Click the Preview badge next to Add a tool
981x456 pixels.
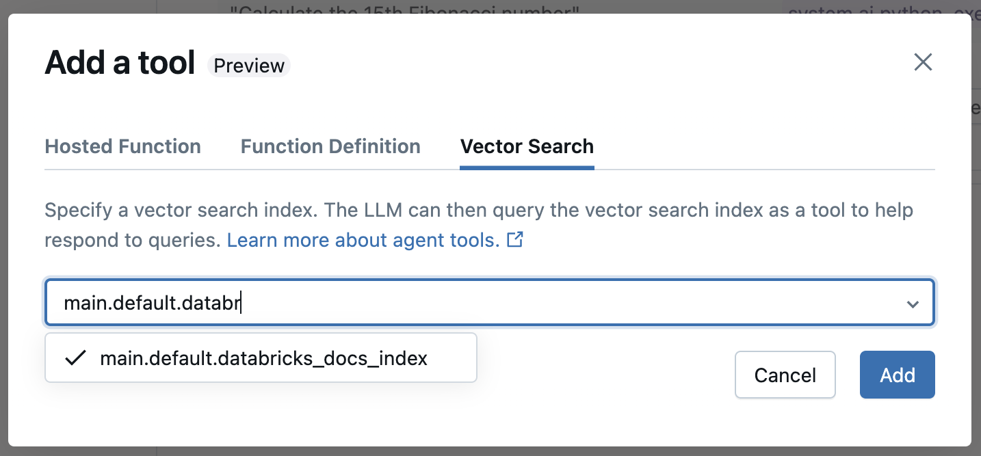click(x=248, y=66)
